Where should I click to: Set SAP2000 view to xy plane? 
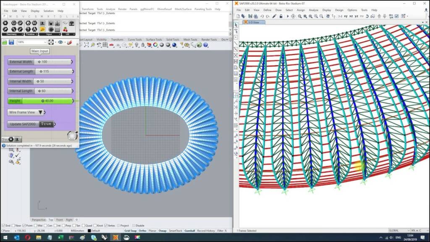pyautogui.click(x=346, y=16)
